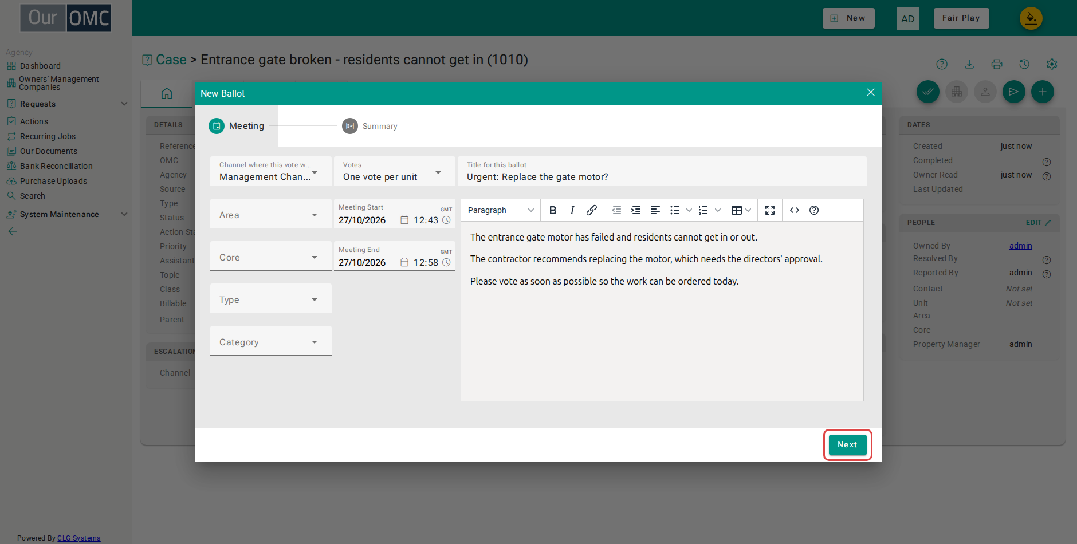This screenshot has height=544, width=1077.
Task: Click into the ballot description text area
Action: 662,312
